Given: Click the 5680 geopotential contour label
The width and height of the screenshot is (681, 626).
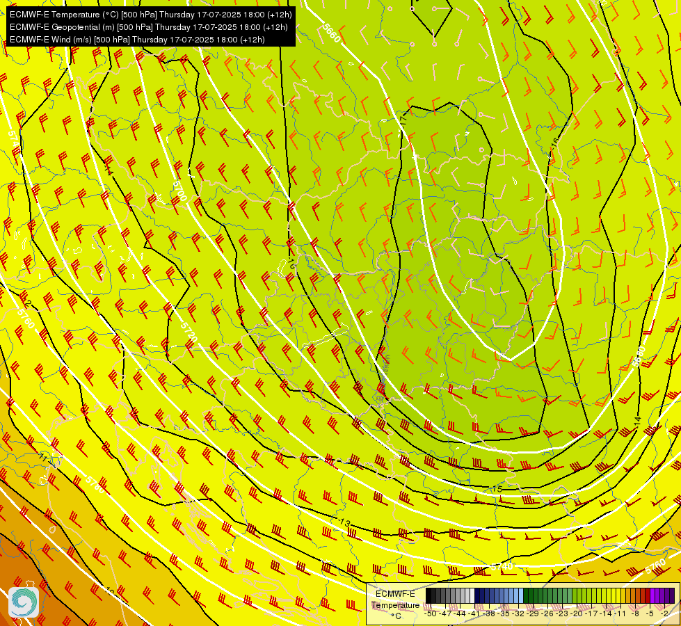Looking at the screenshot, I should (639, 356).
